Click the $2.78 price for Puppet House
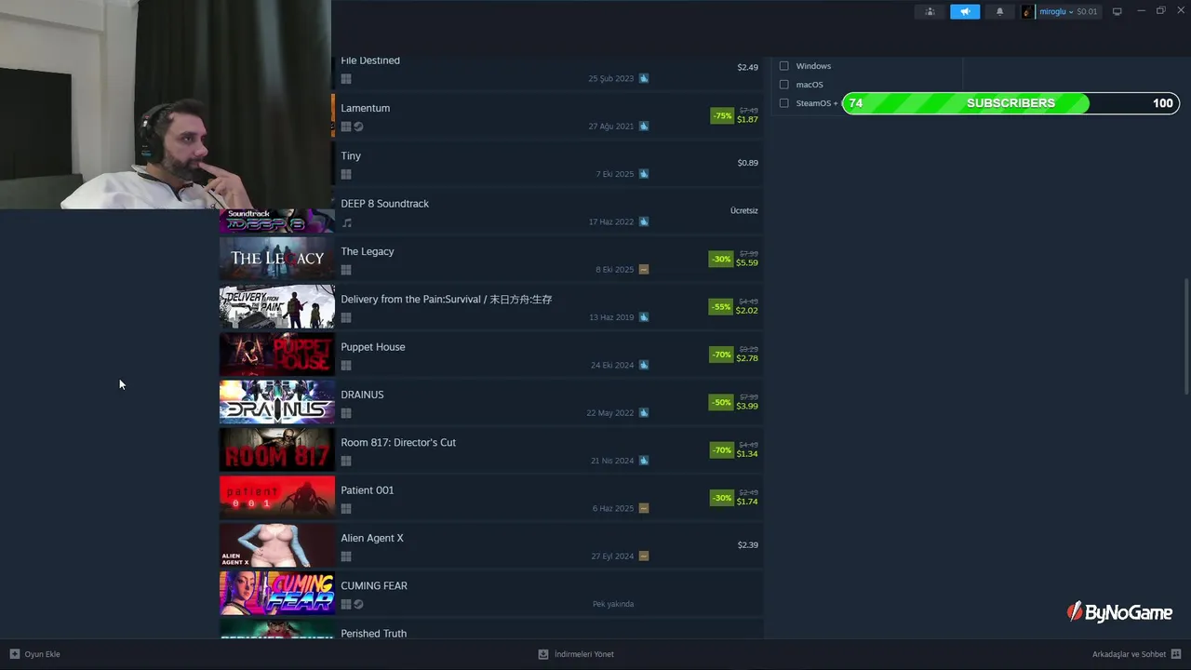The width and height of the screenshot is (1191, 670). tap(747, 358)
